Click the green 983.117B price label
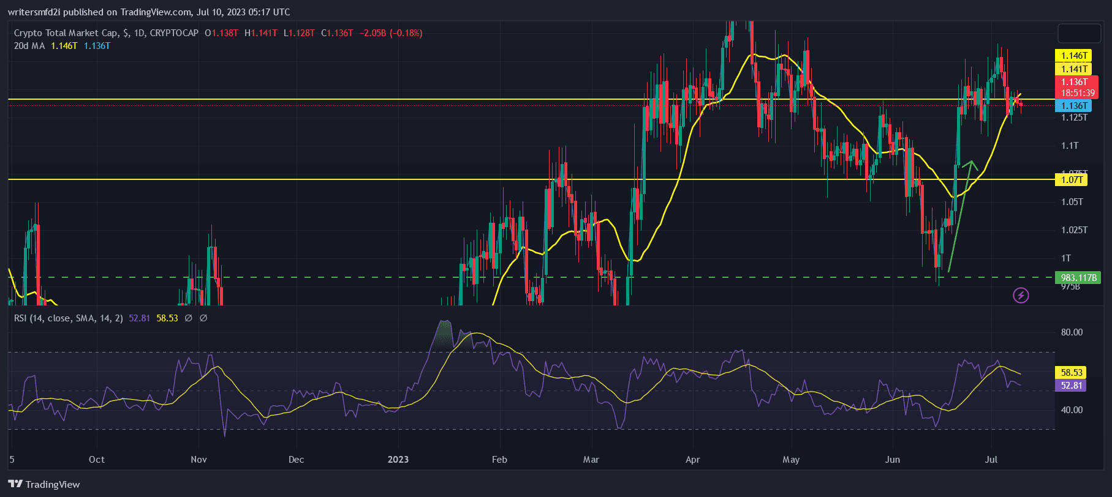 click(1078, 278)
